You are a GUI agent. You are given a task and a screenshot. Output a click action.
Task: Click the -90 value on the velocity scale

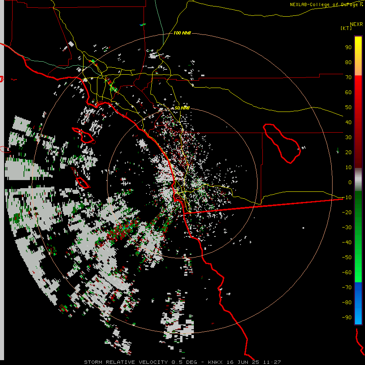347,317
